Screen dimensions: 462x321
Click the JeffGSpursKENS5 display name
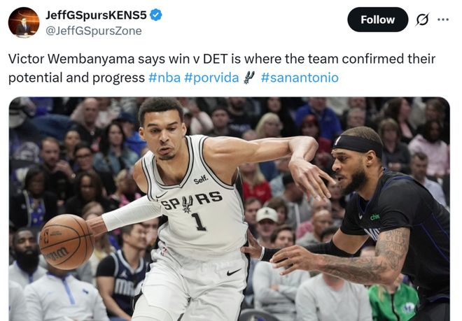tap(96, 15)
